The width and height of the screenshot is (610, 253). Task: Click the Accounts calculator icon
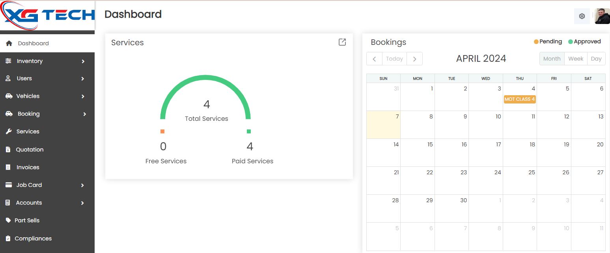7,203
